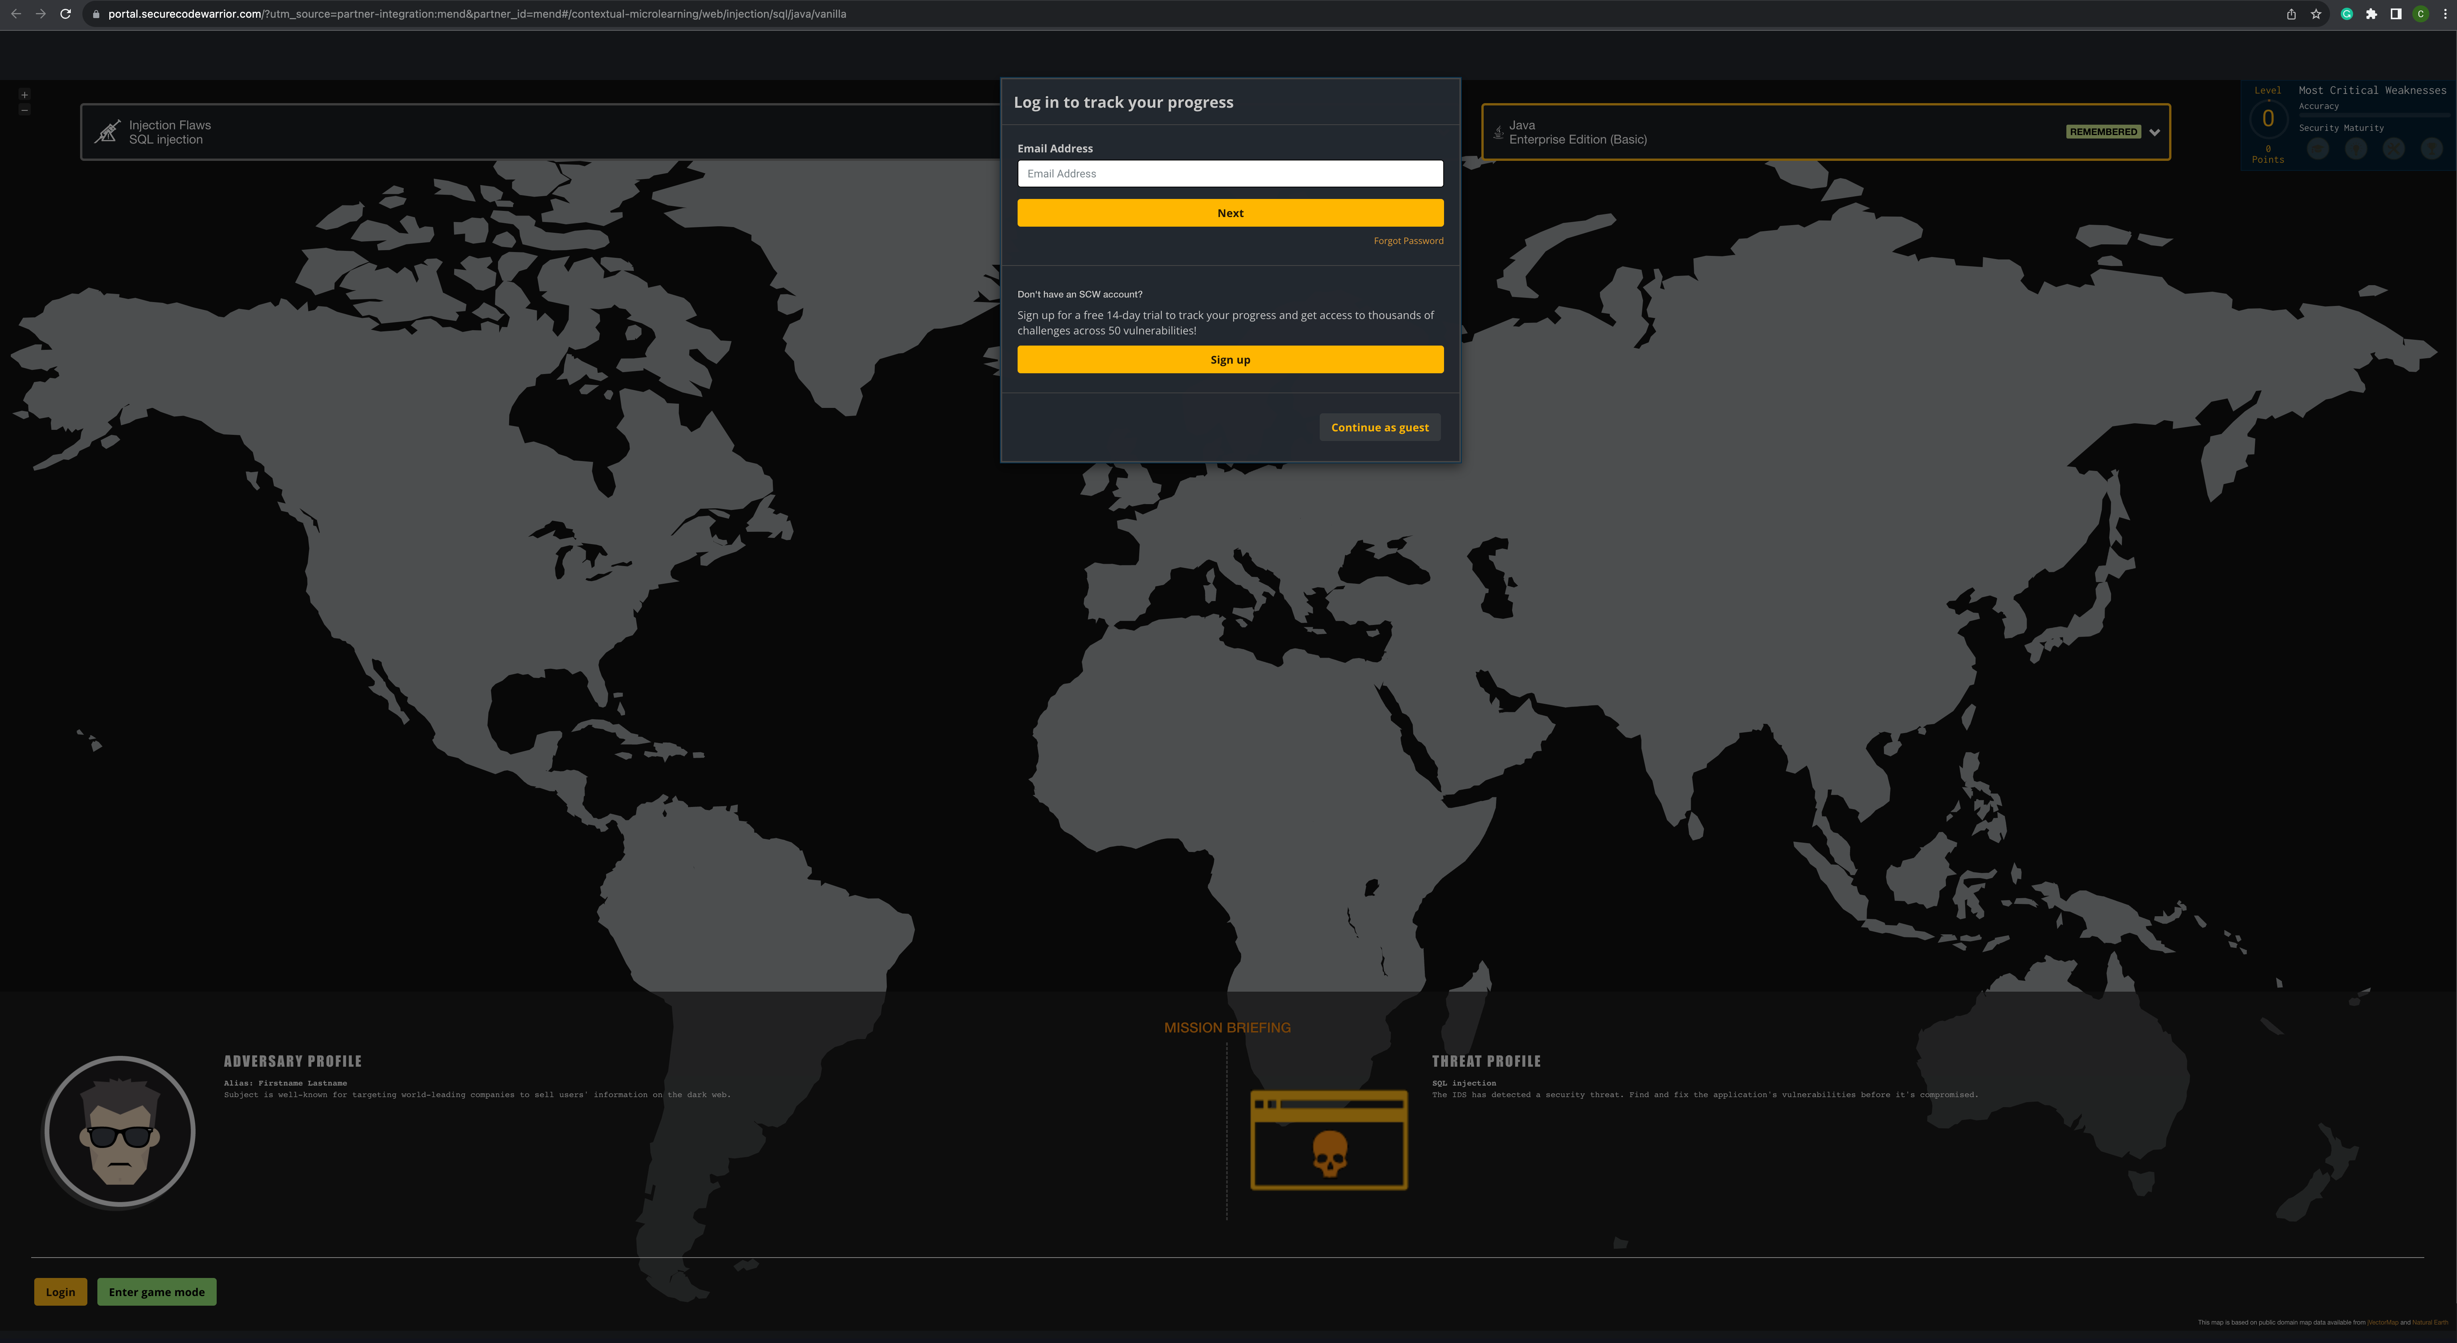Open the Grammarly extension icon
2457x1343 pixels.
(2347, 14)
